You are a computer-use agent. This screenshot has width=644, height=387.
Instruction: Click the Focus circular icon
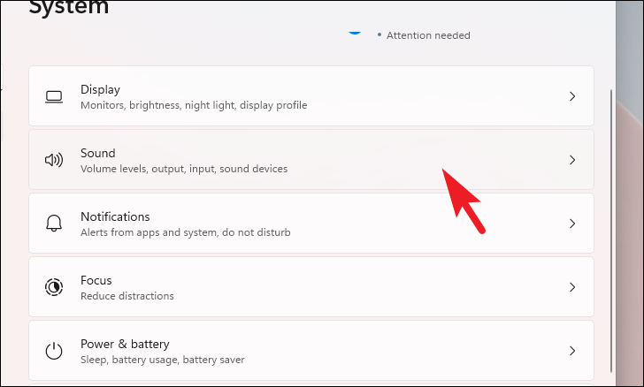[x=54, y=287]
